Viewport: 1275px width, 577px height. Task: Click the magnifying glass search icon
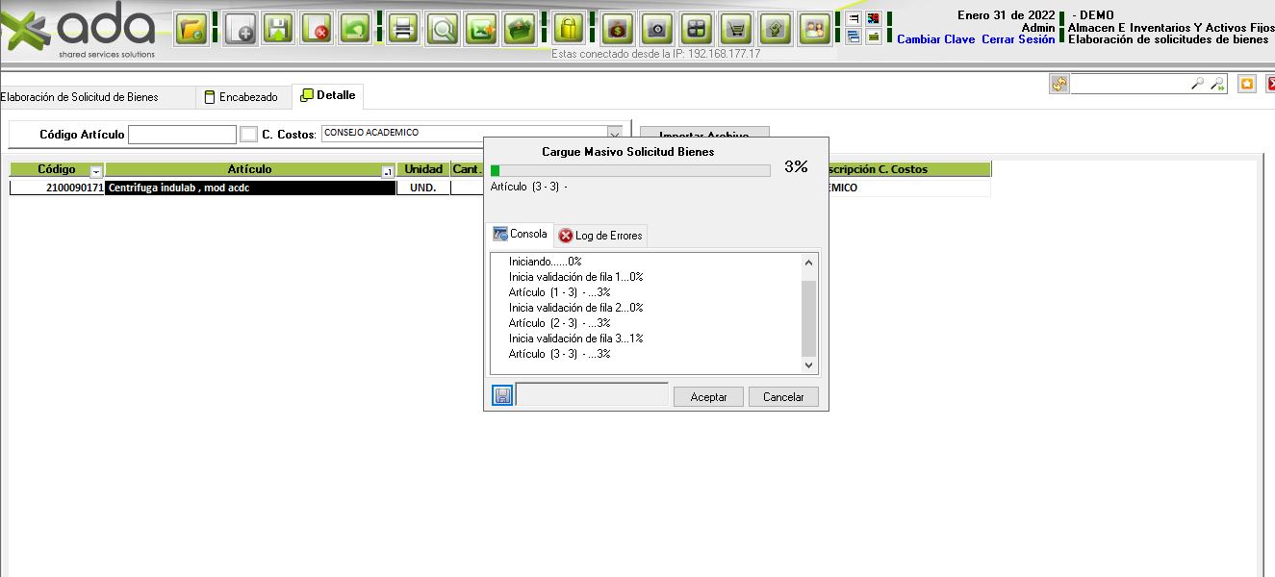pyautogui.click(x=443, y=29)
